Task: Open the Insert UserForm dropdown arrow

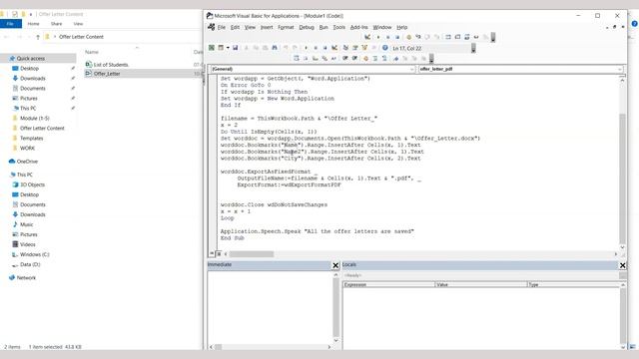Action: pos(228,48)
